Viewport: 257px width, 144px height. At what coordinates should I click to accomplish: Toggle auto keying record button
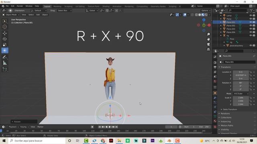(92, 127)
